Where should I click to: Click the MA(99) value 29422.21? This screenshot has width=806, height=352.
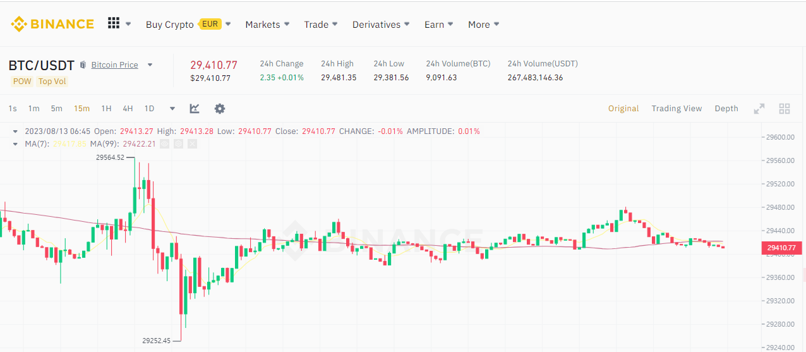point(140,143)
